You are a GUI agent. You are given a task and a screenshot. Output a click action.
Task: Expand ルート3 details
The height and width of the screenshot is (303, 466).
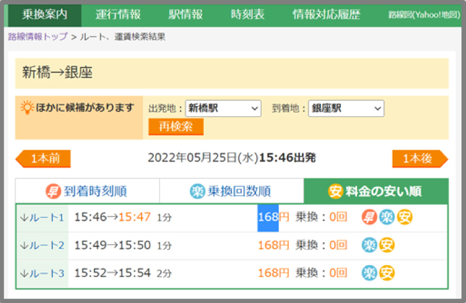click(41, 273)
